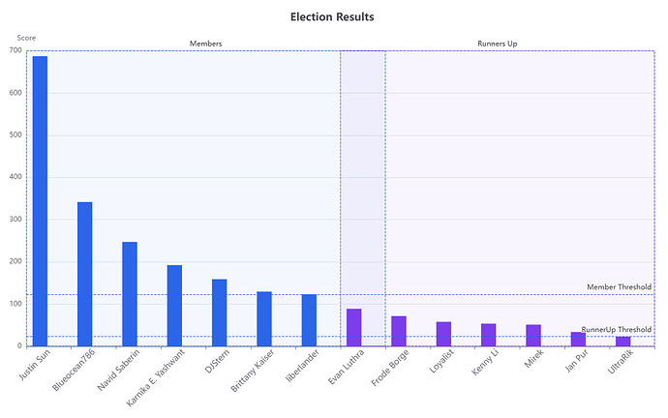Click the Score axis label
This screenshot has height=418, width=668.
pos(26,38)
